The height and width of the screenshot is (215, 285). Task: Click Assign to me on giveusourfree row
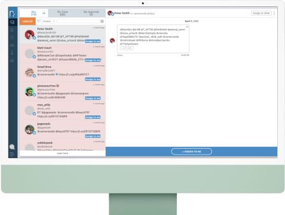93,98
